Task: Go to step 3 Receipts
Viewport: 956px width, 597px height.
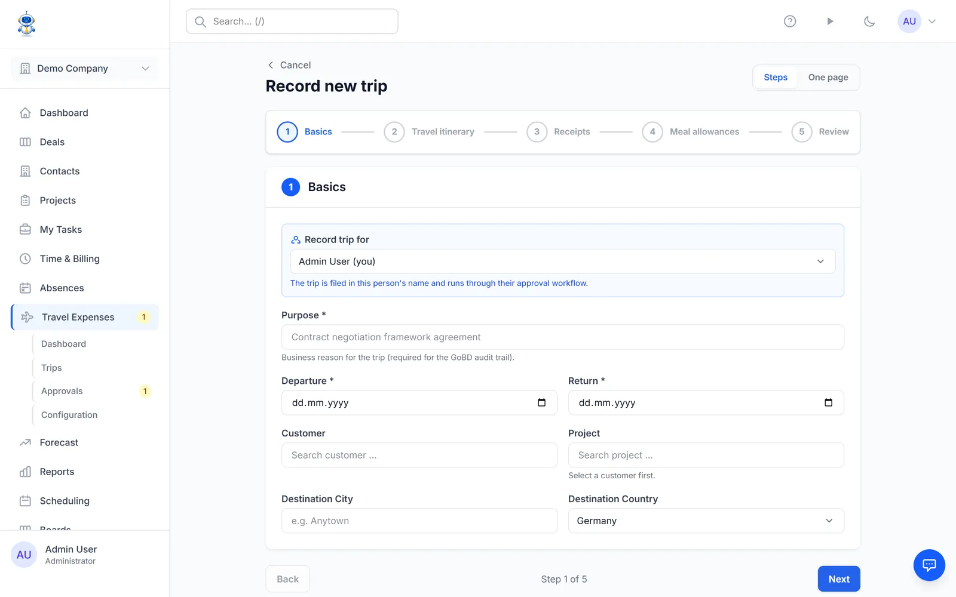Action: (x=558, y=132)
